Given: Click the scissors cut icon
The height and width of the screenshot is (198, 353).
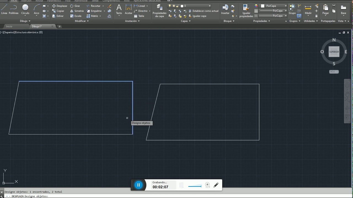Looking at the screenshot, I should (x=334, y=6).
